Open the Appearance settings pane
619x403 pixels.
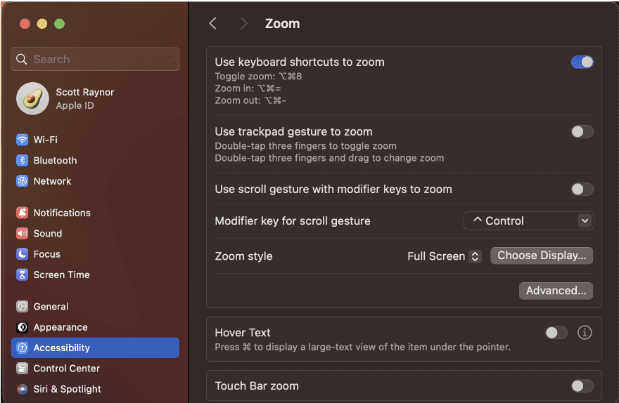[60, 327]
